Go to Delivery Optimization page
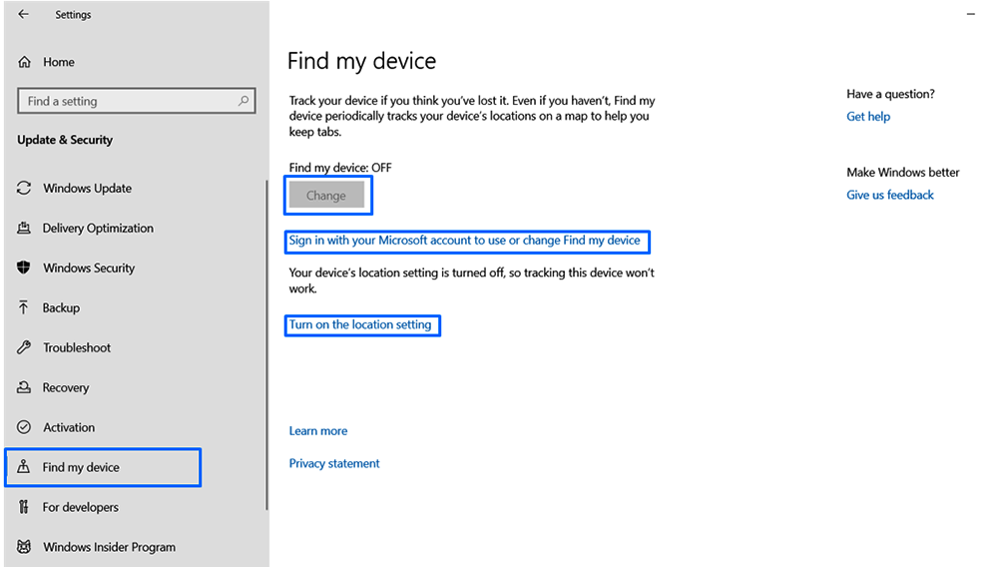Screen dimensions: 998x567 [x=98, y=228]
